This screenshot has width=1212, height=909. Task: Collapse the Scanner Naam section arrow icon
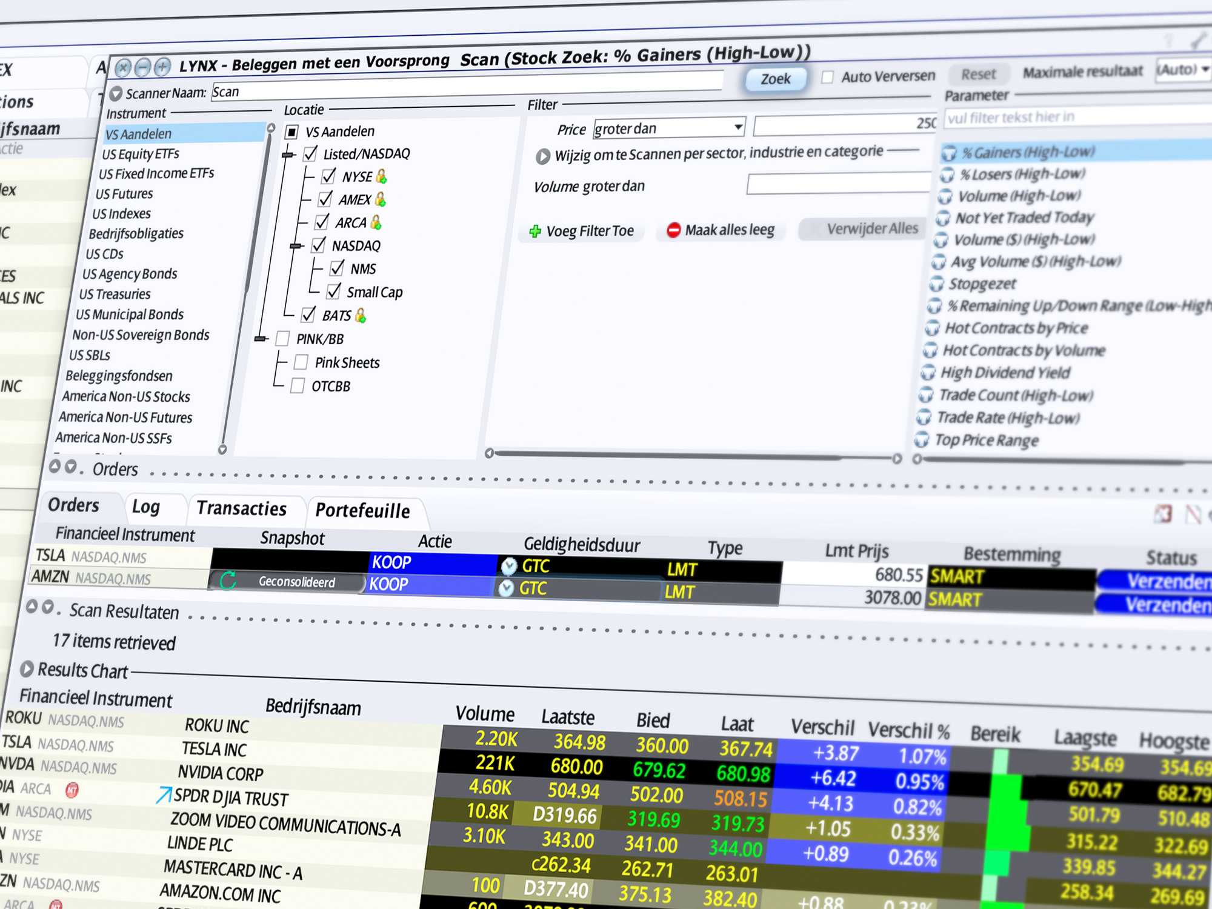point(116,94)
